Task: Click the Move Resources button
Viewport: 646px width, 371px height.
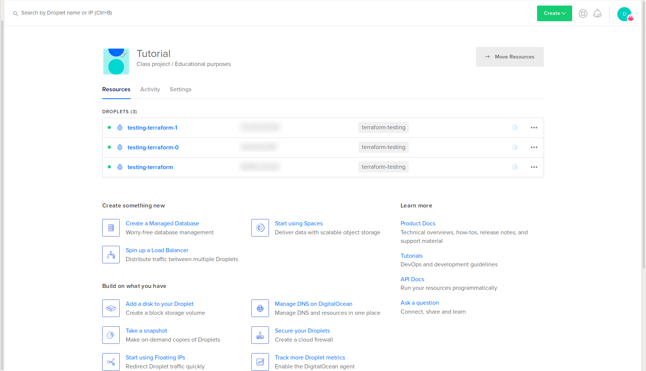Action: pos(509,57)
